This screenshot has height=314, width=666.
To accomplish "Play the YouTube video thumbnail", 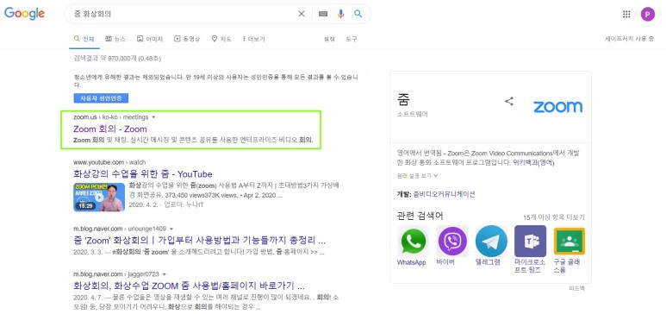I will click(x=99, y=197).
